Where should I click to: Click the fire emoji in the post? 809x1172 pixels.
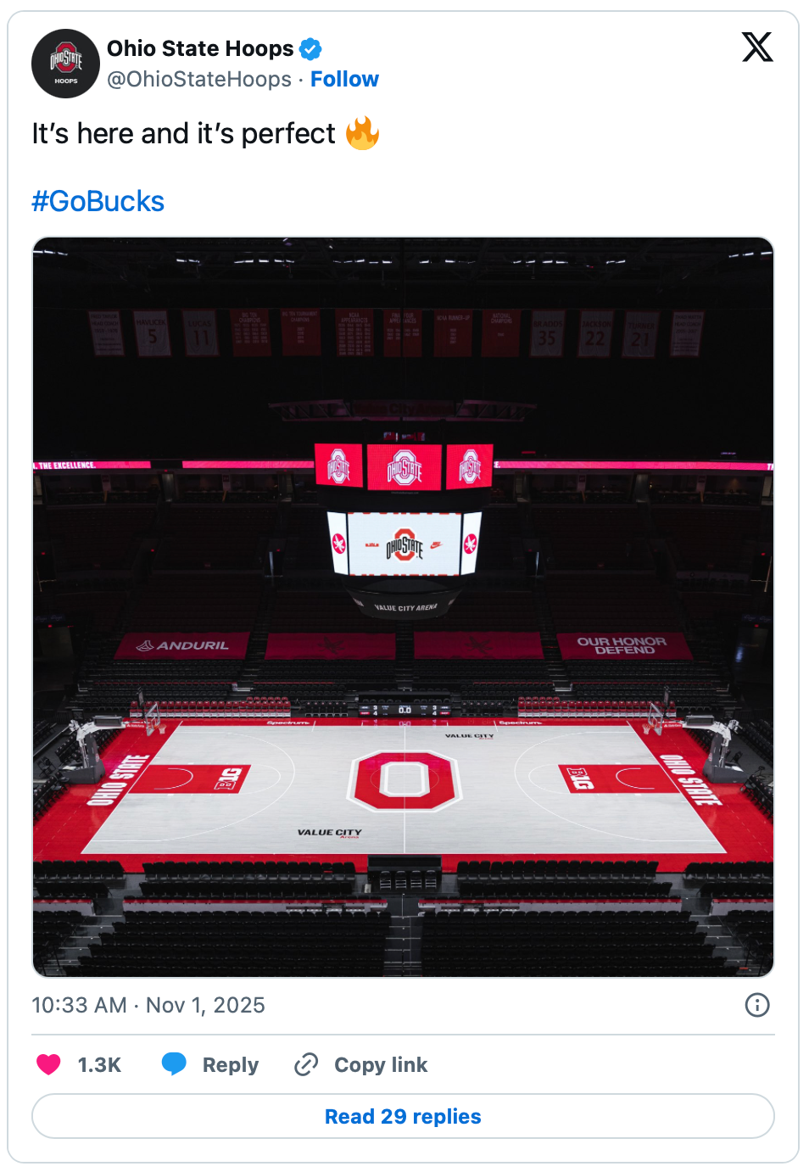(362, 133)
